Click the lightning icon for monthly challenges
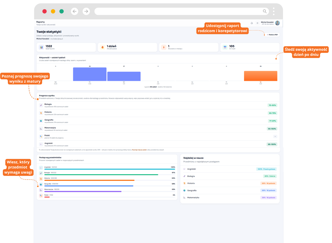The width and height of the screenshot is (332, 243). point(164,47)
